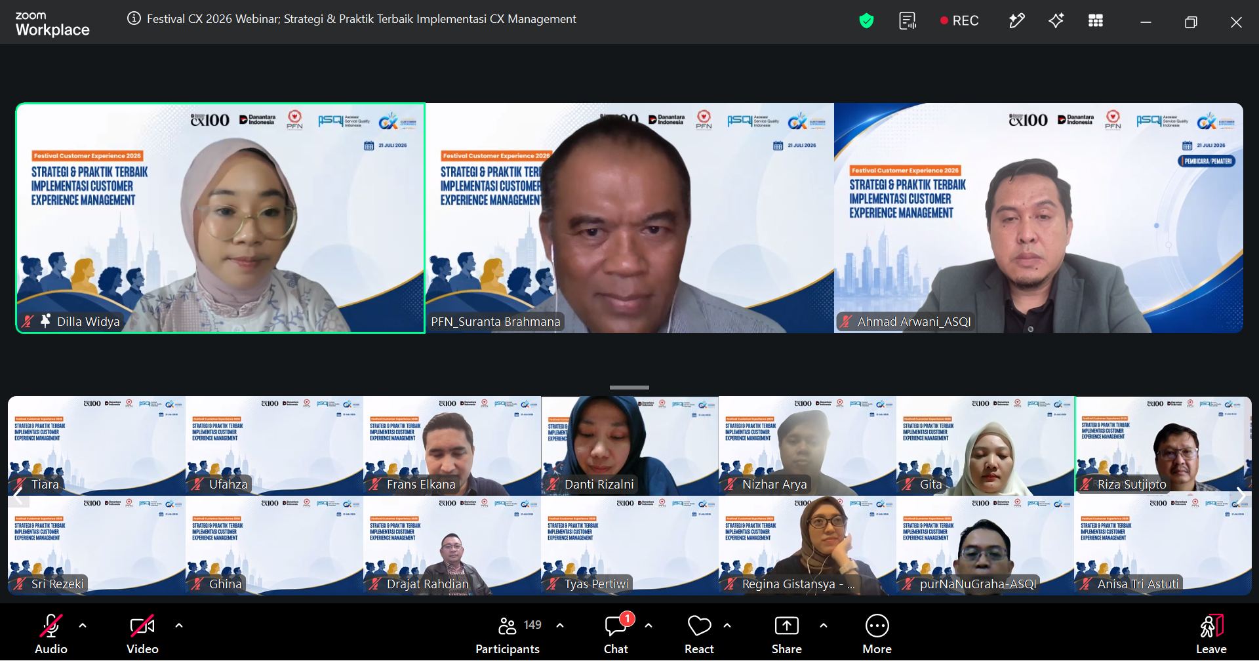The image size is (1259, 661).
Task: Click the meeting info icon beside the title
Action: pos(134,18)
